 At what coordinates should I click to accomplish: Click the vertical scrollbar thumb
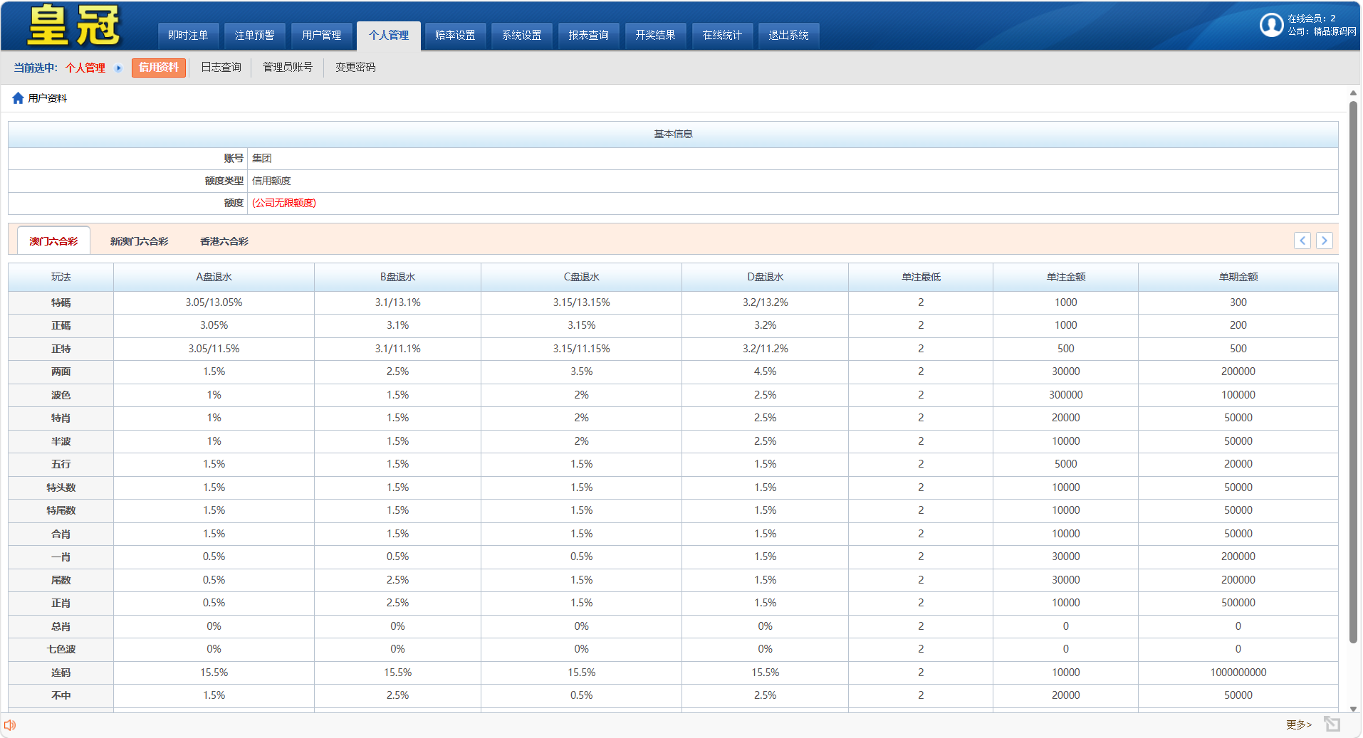1353,370
